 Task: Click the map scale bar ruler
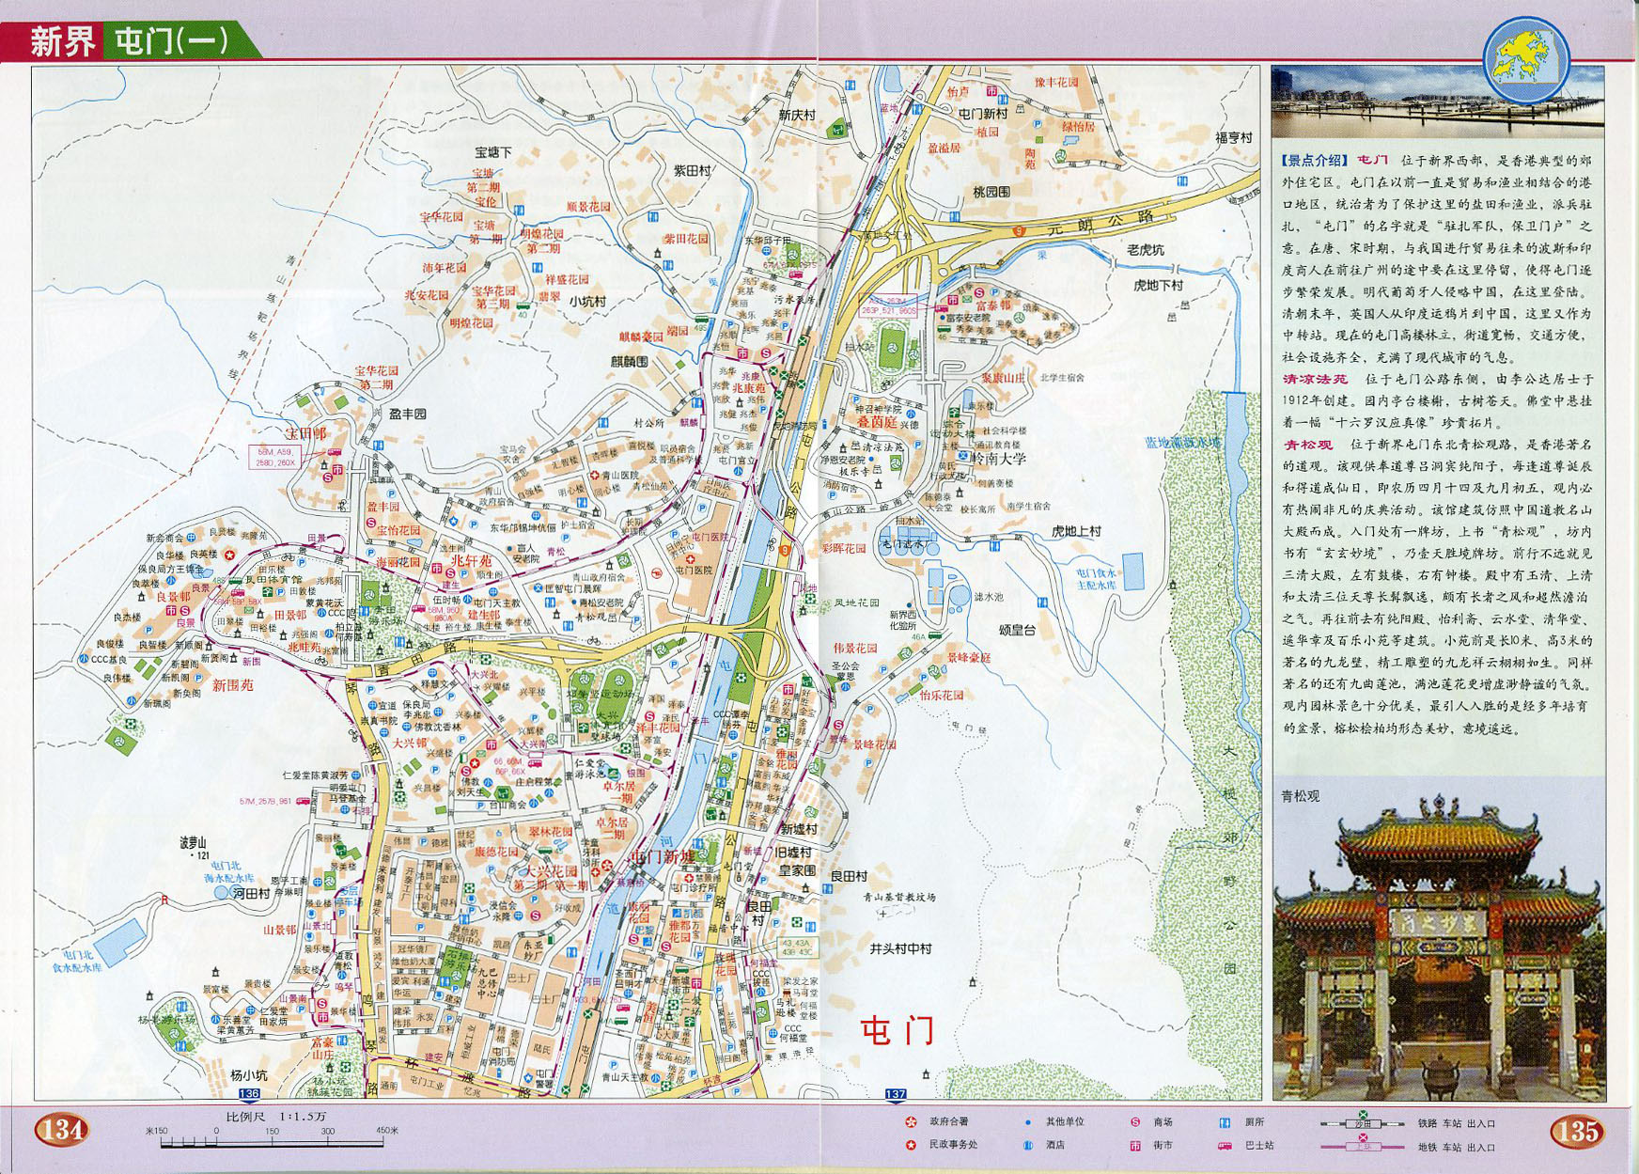[272, 1142]
